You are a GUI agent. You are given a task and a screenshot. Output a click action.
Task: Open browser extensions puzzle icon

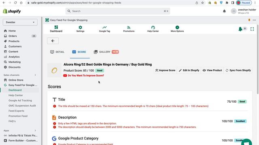coord(227,3)
